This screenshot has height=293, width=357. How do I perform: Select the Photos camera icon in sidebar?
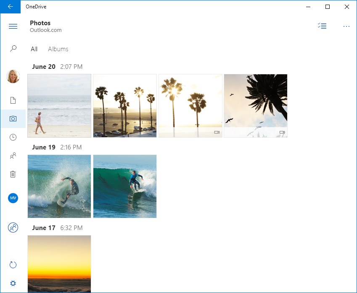coord(13,118)
